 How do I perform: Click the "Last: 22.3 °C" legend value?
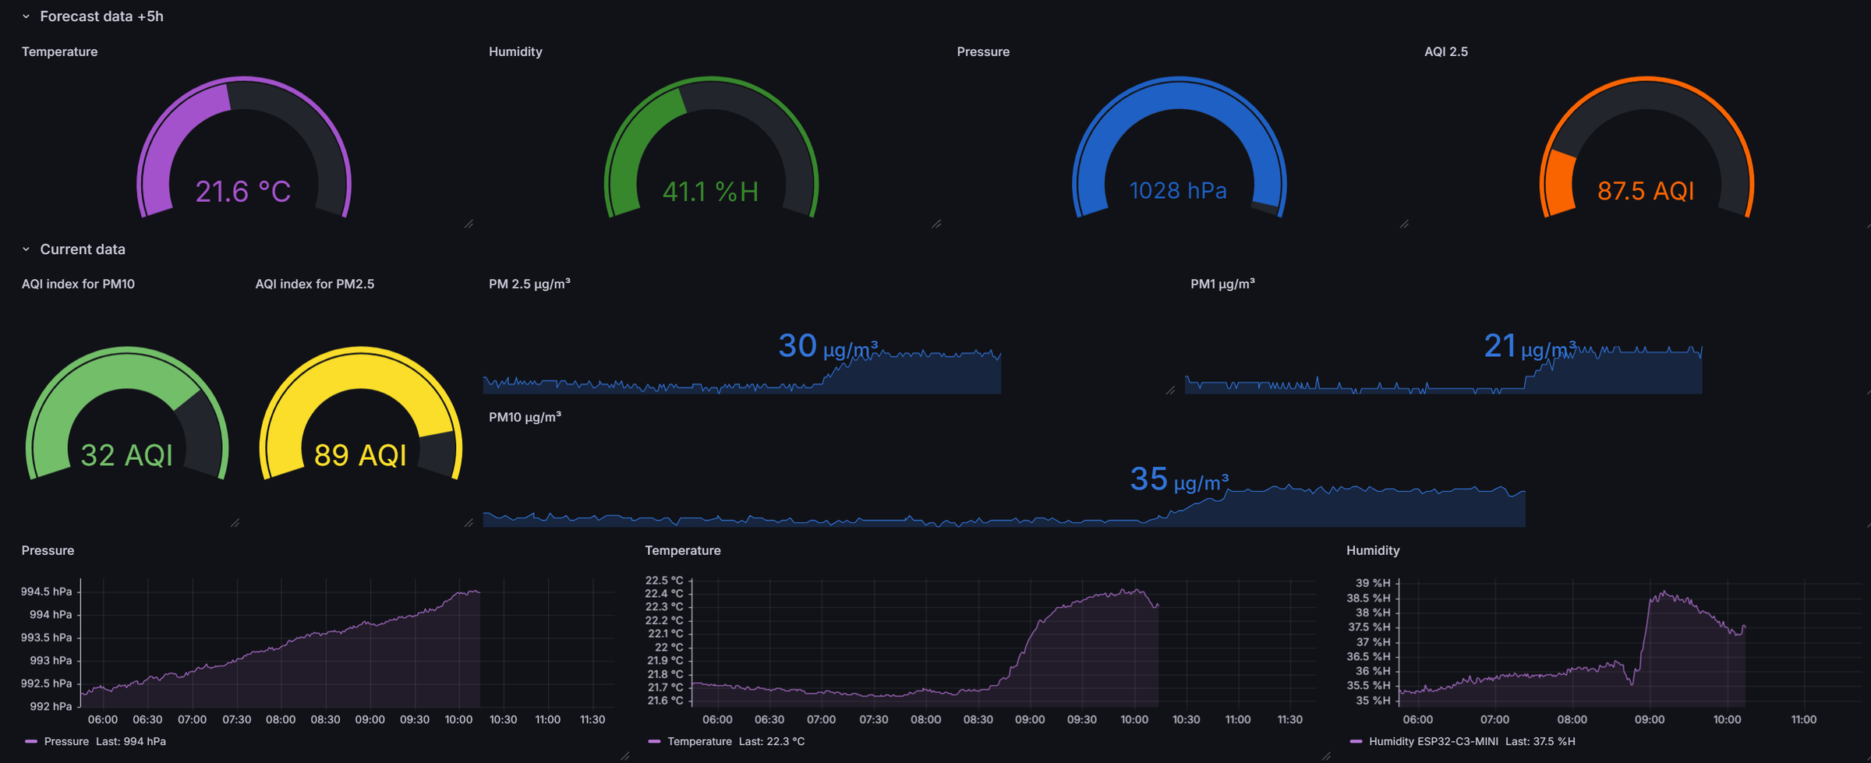pyautogui.click(x=773, y=741)
